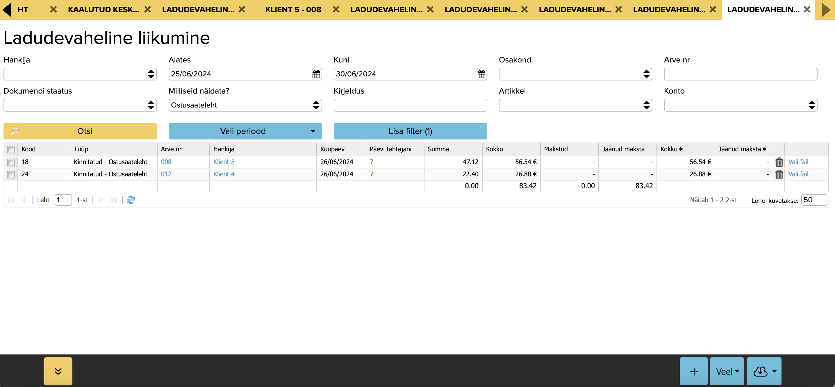Open the Kuni date calendar picker
Viewport: 835px width, 387px height.
coord(481,74)
